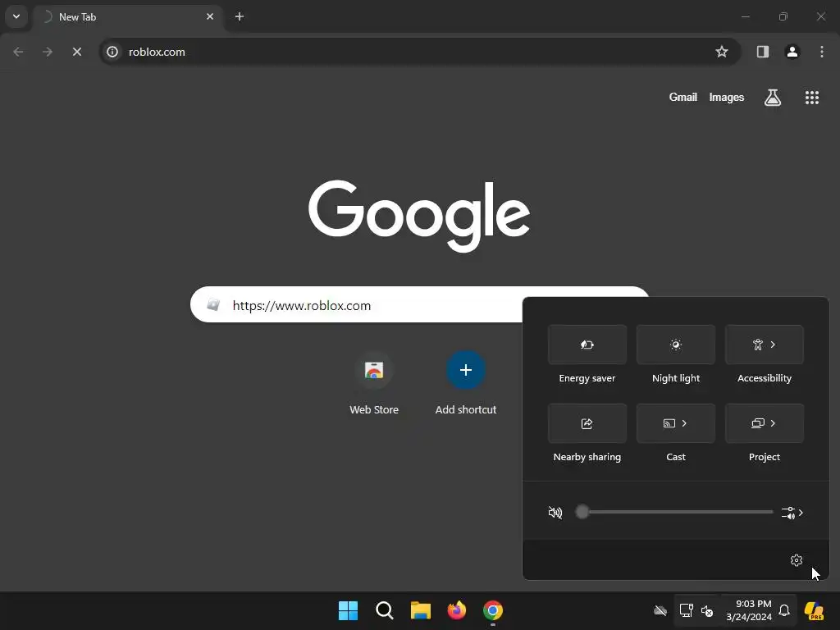Click the muted speaker tray icon
The width and height of the screenshot is (840, 630).
[x=707, y=610]
